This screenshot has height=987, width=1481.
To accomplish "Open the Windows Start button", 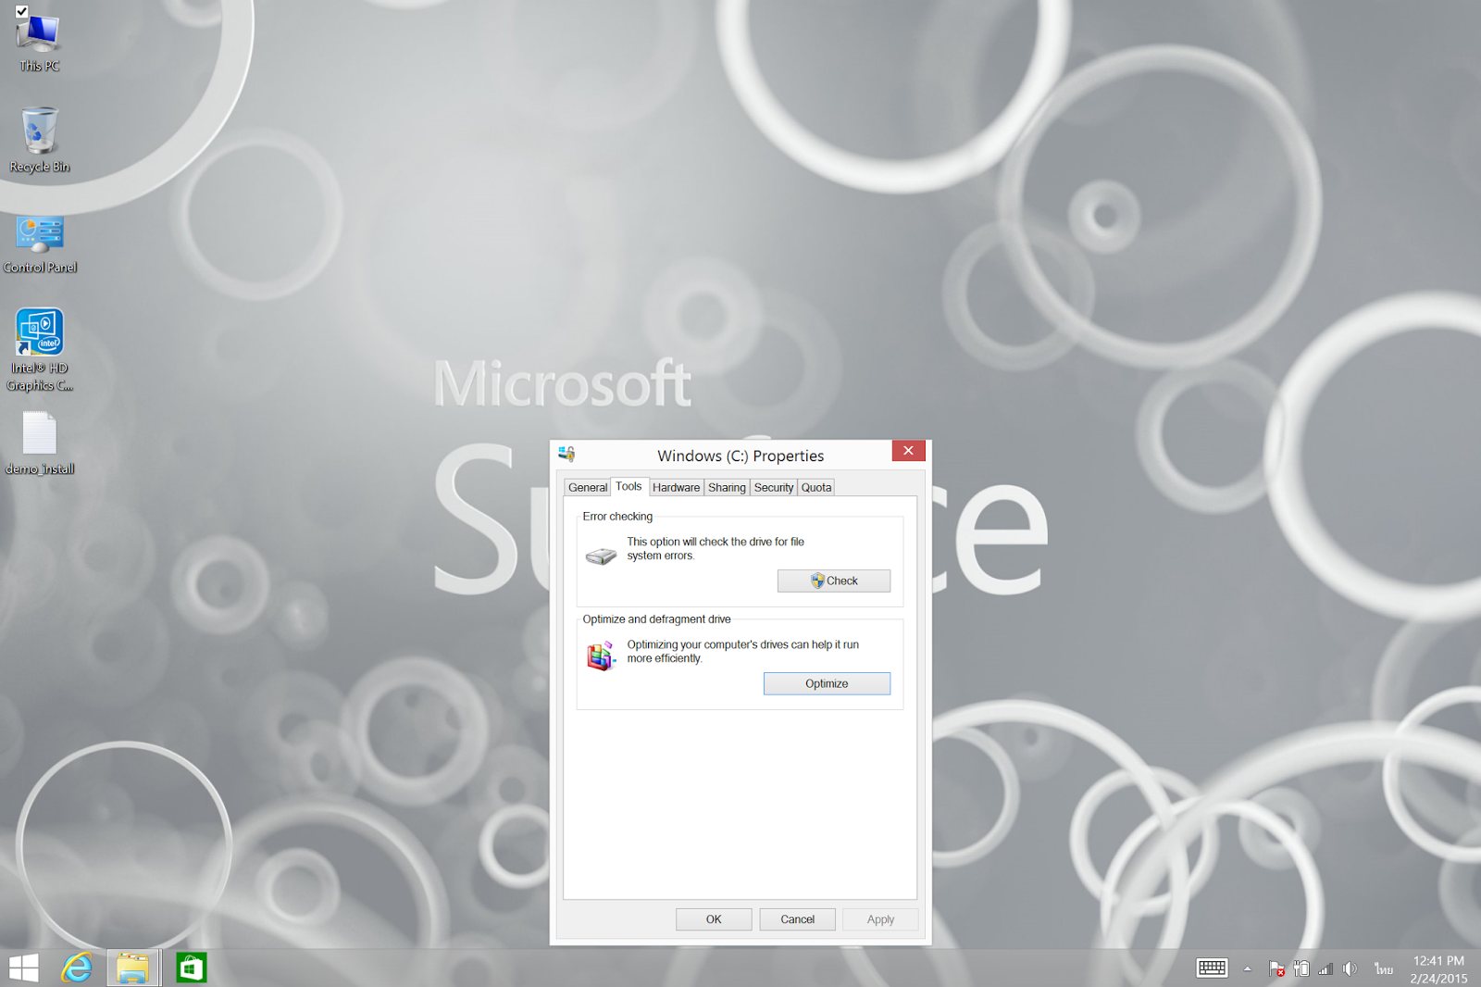I will point(24,968).
